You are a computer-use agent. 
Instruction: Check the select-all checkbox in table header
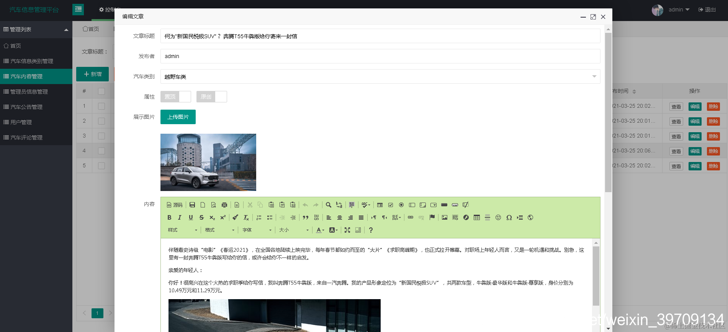[101, 91]
